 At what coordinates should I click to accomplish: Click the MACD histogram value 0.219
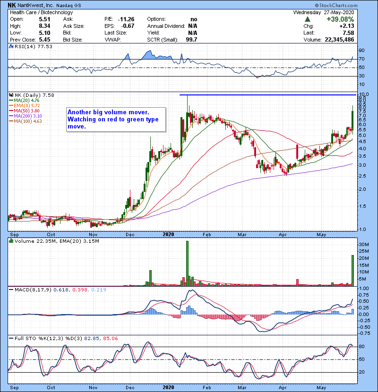[99, 290]
